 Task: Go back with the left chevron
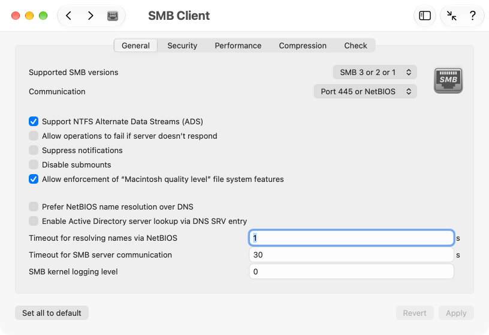coord(69,16)
